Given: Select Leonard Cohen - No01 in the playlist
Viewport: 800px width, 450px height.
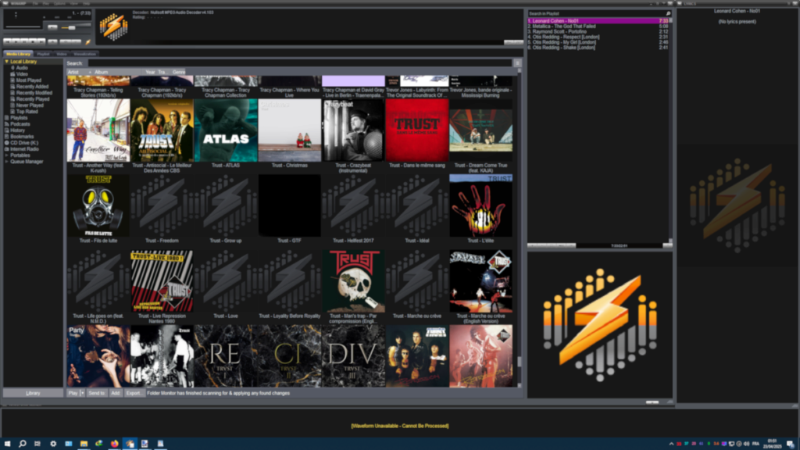Looking at the screenshot, I should (598, 21).
